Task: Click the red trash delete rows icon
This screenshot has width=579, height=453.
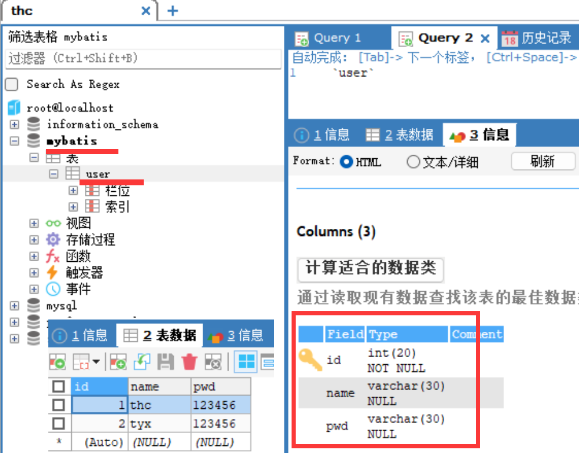Action: pyautogui.click(x=189, y=361)
